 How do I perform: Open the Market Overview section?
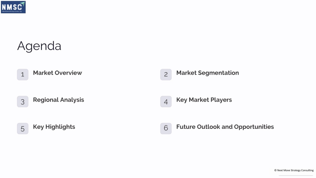pos(57,73)
